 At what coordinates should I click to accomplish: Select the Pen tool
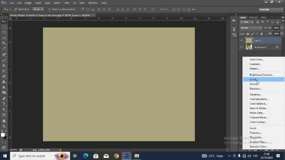pos(4,99)
